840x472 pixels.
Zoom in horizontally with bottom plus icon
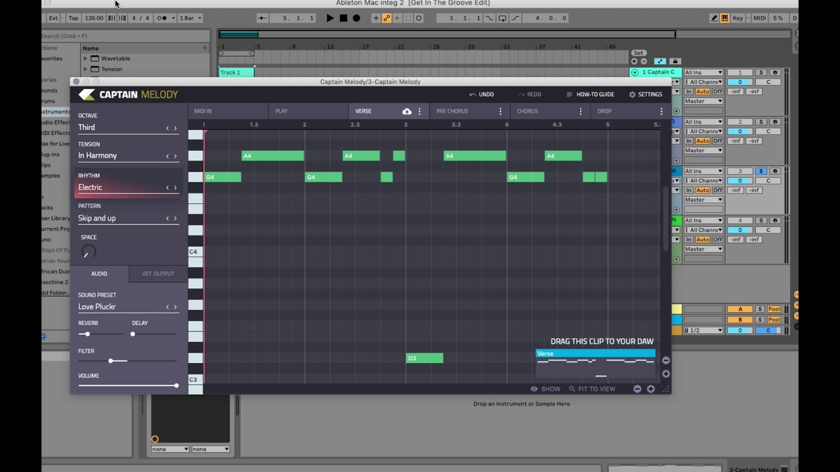(x=651, y=389)
